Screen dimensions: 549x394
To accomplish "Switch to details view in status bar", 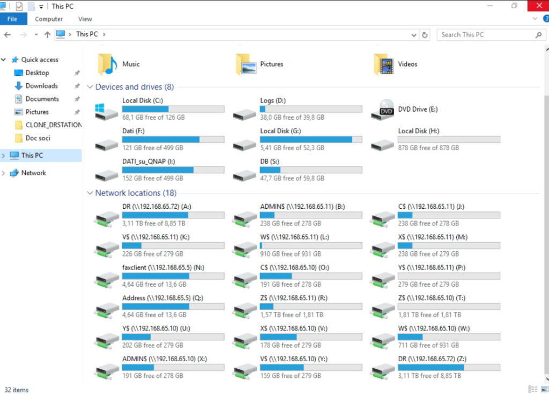I will tap(532, 389).
